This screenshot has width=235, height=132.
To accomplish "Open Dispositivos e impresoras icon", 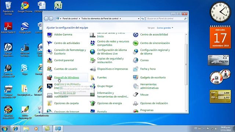I will pos(93,69).
